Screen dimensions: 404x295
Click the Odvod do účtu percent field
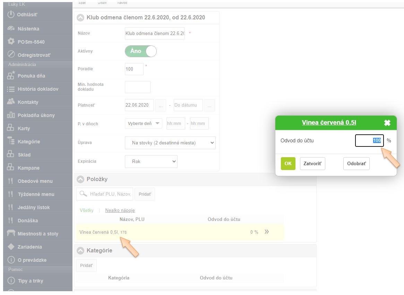click(x=369, y=141)
